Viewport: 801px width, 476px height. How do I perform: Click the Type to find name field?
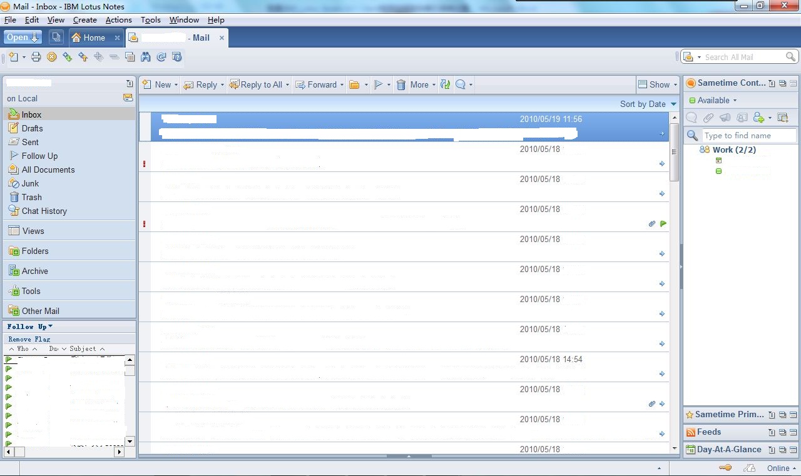749,136
